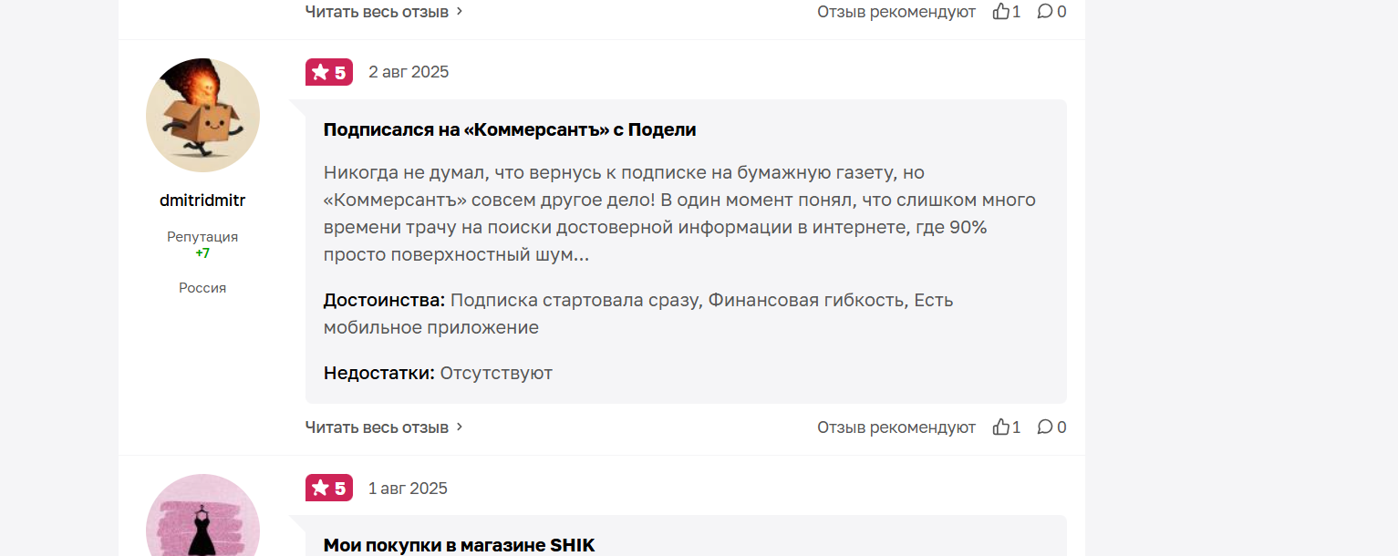Open the pink dress avatar of SHIK reviewer
The height and width of the screenshot is (556, 1398).
tap(202, 515)
